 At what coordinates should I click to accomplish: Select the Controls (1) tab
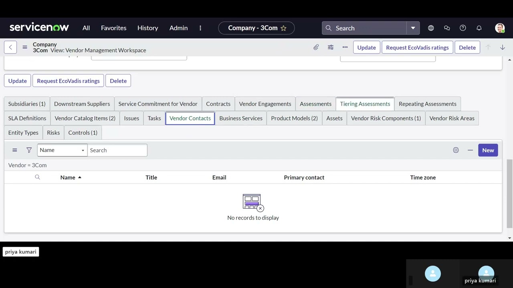tap(83, 132)
